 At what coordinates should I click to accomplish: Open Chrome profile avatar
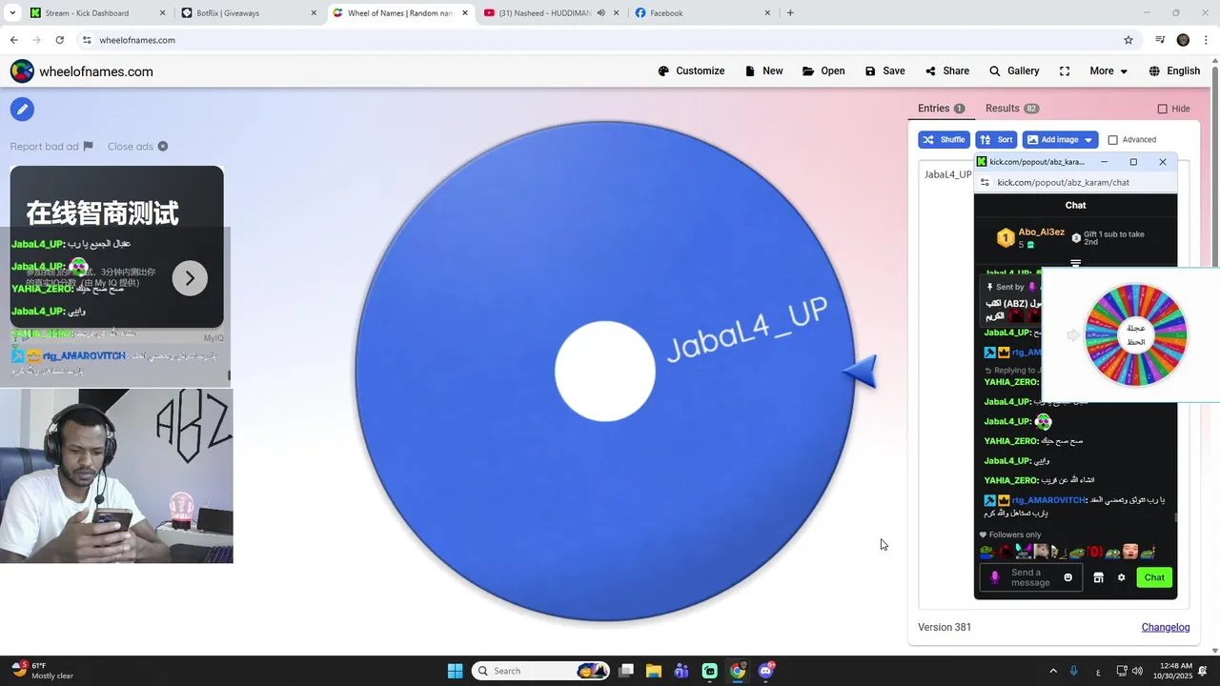tap(1183, 40)
